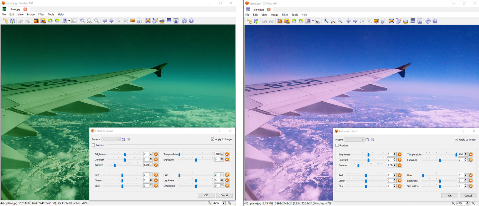Click the Save icon in right window toolbar
This screenshot has width=479, height=206.
256,21
